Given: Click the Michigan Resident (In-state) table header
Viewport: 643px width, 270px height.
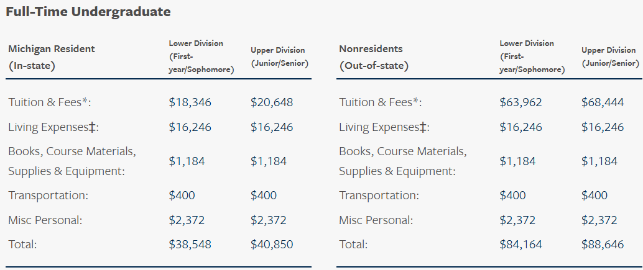Looking at the screenshot, I should click(52, 56).
